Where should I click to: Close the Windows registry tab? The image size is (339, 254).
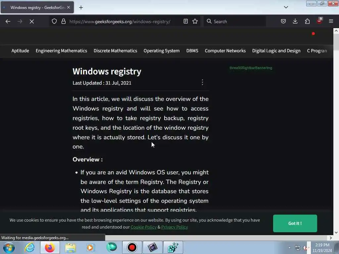pyautogui.click(x=69, y=7)
